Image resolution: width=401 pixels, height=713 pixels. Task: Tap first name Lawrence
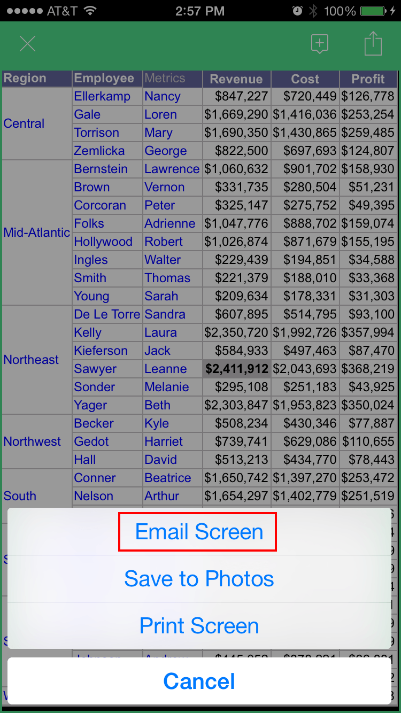[172, 169]
